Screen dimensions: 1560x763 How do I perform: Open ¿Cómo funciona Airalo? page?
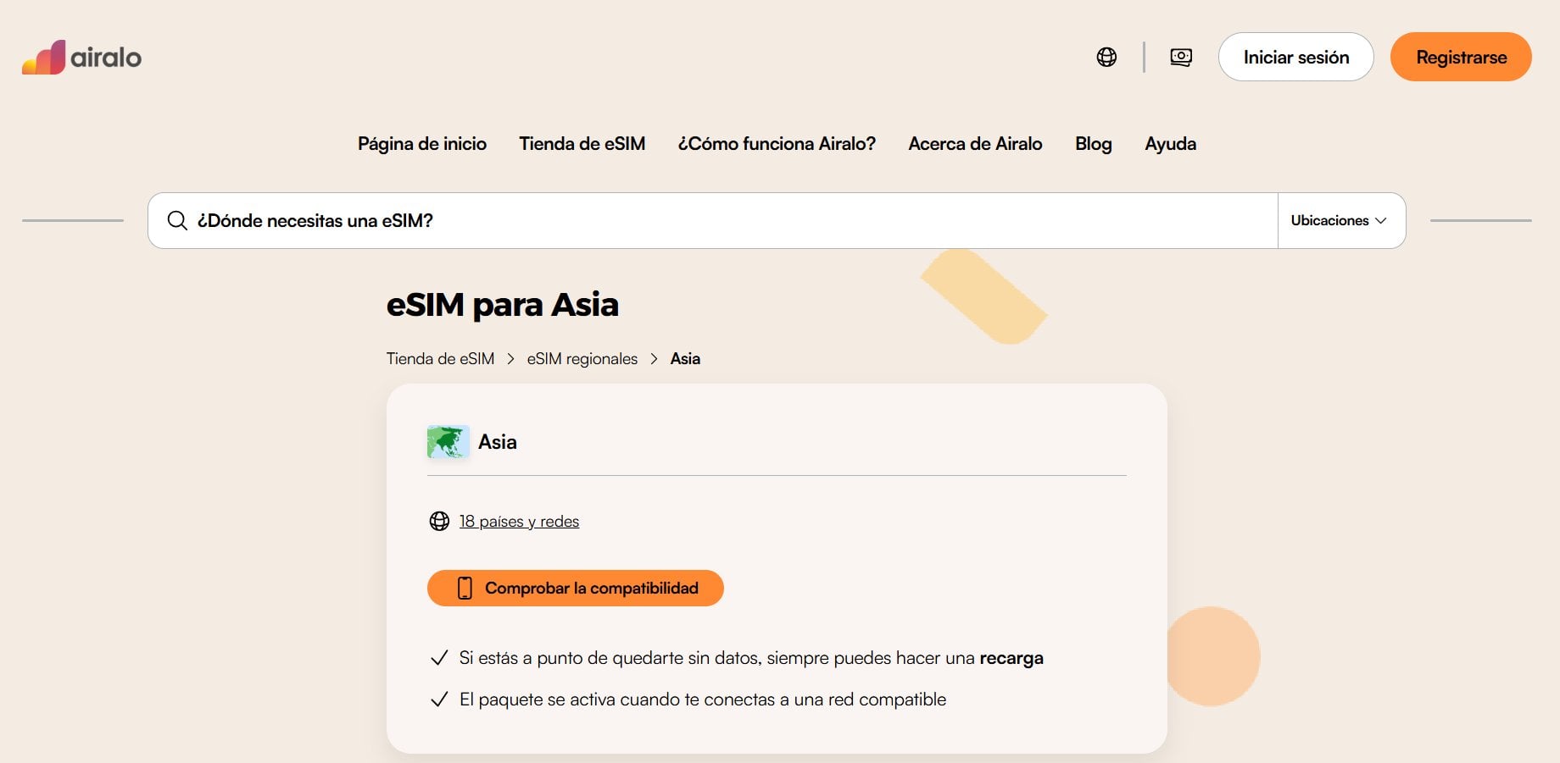pyautogui.click(x=777, y=144)
